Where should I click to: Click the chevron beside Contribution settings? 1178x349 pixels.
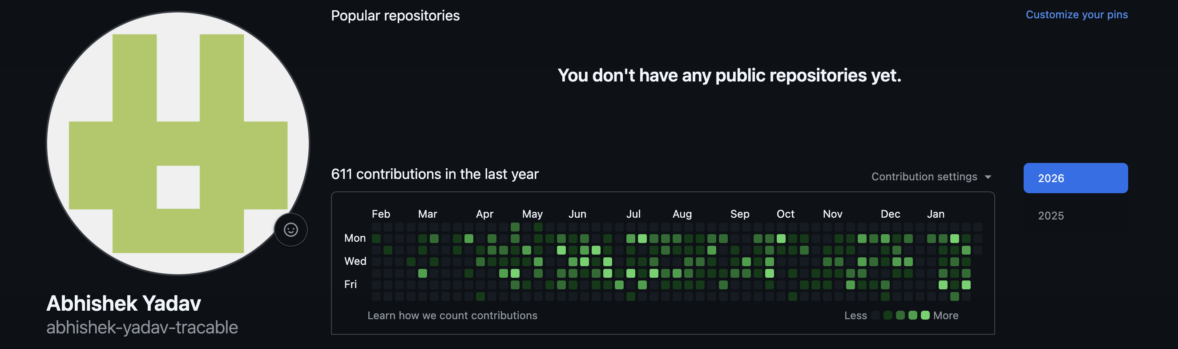(988, 177)
